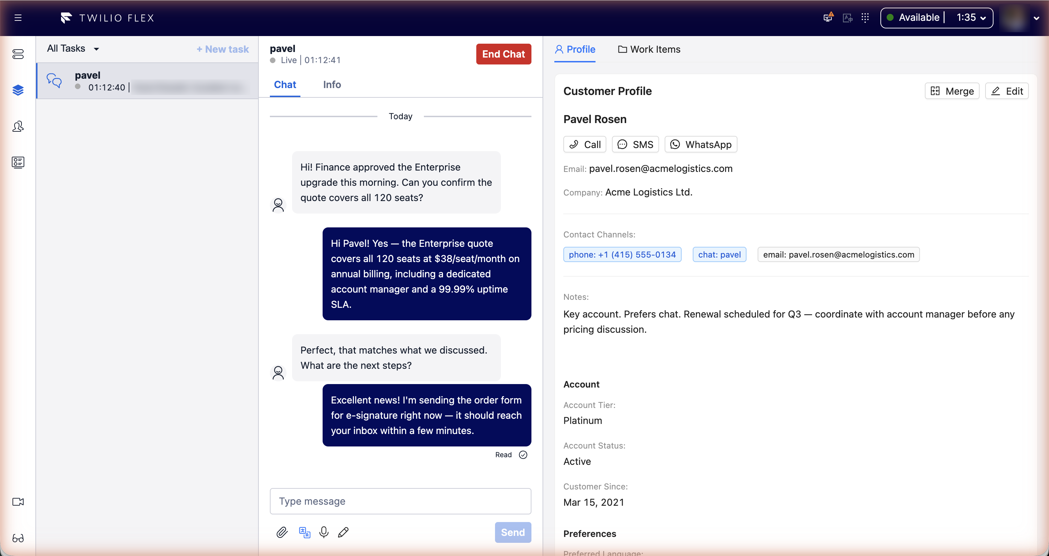The height and width of the screenshot is (556, 1049).
Task: Click the Type message input field
Action: pos(400,501)
